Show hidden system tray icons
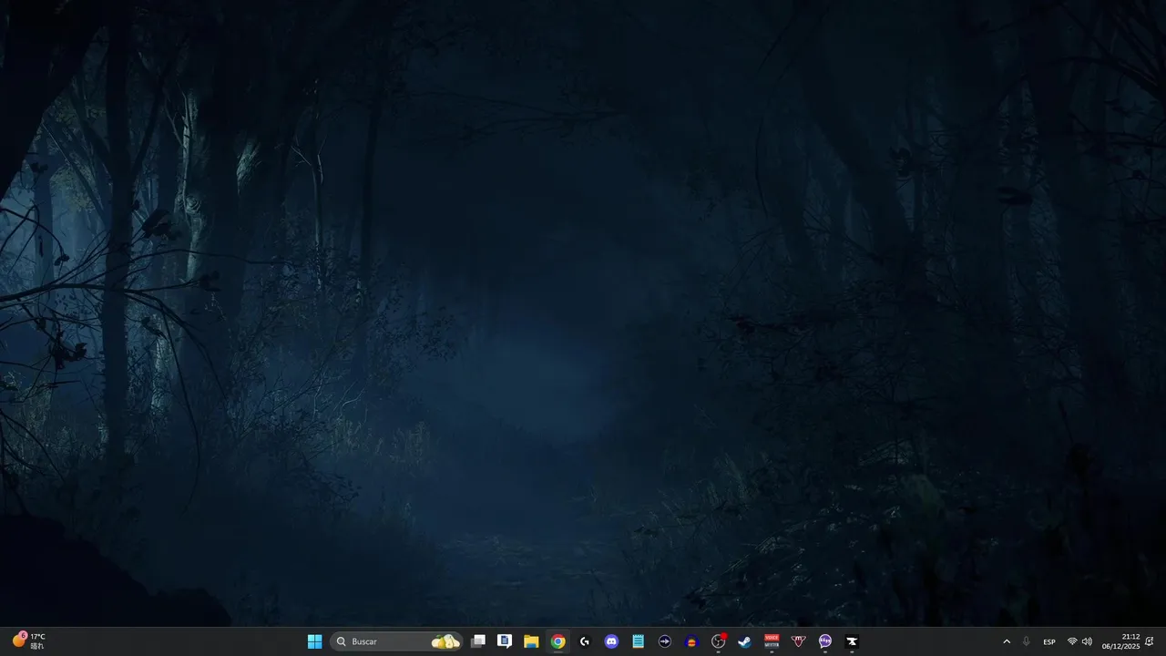 1007,641
